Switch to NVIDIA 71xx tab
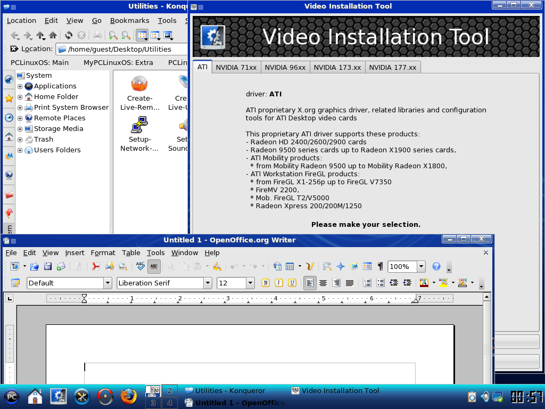Screen dimensions: 545x409 pos(236,68)
